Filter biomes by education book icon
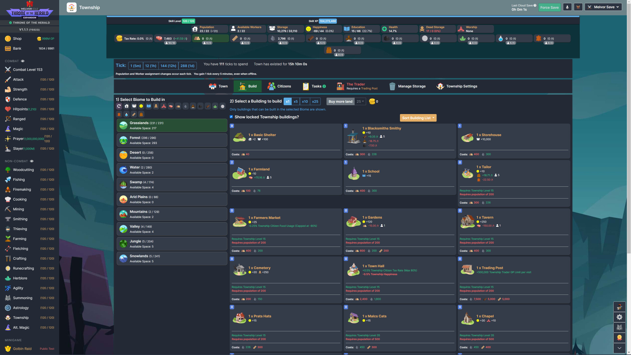This screenshot has height=355, width=631. pos(149,106)
